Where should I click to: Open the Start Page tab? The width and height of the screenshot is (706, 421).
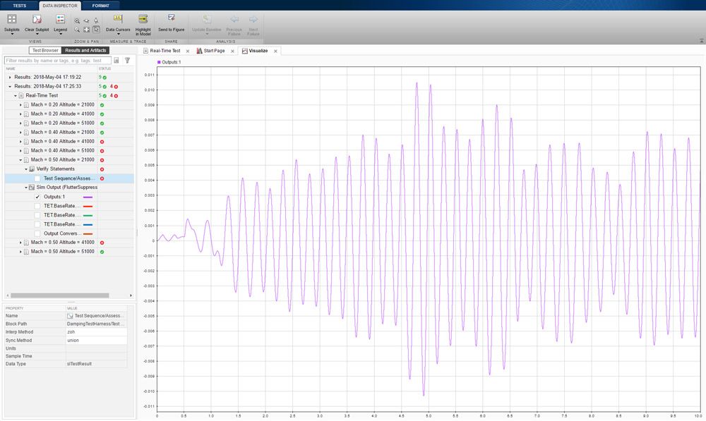point(215,51)
